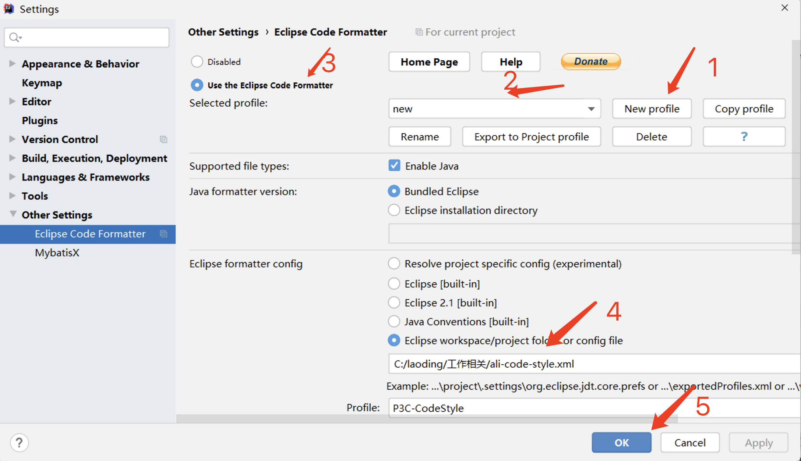Select Use the Eclipse Code Formatter option
Image resolution: width=801 pixels, height=461 pixels.
[x=197, y=85]
